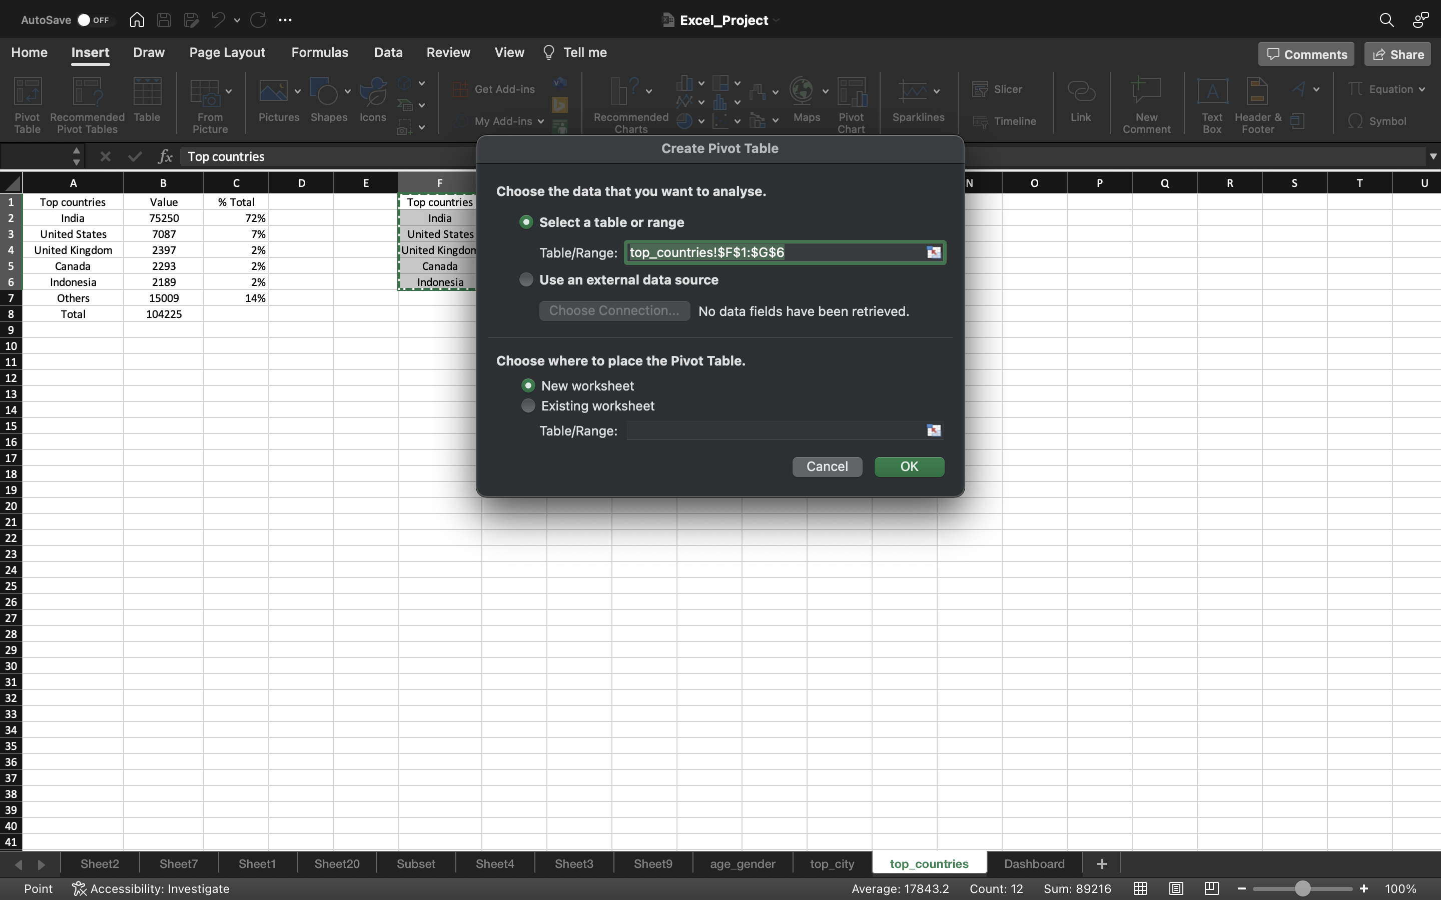Click the range picker icon beside top_countries range
The width and height of the screenshot is (1441, 900).
(934, 252)
